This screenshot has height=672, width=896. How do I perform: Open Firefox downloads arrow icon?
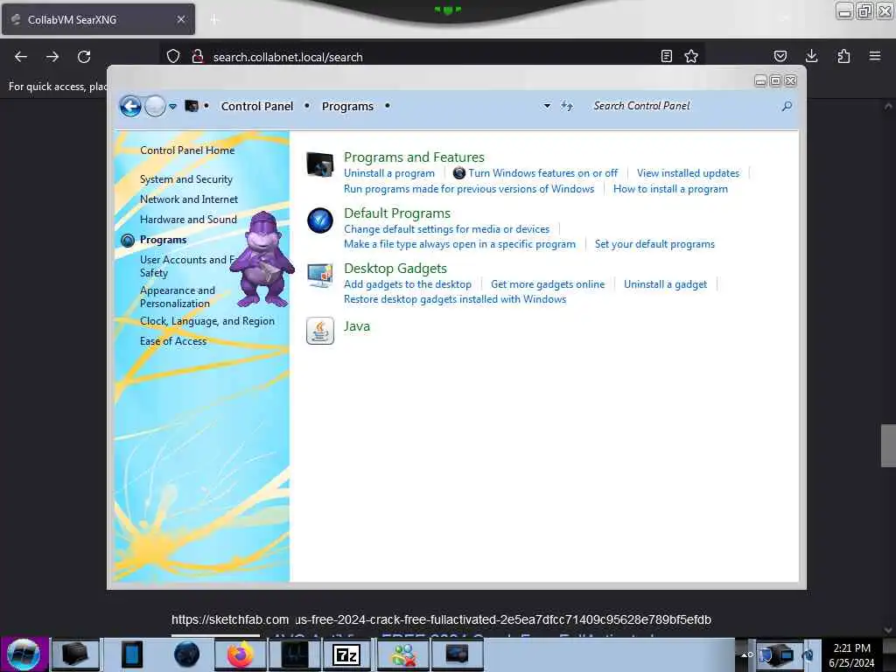[811, 57]
